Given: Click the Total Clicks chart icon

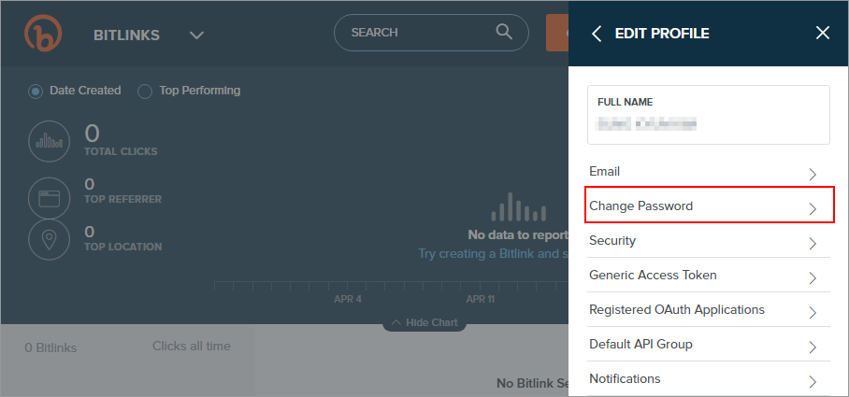Looking at the screenshot, I should click(49, 142).
